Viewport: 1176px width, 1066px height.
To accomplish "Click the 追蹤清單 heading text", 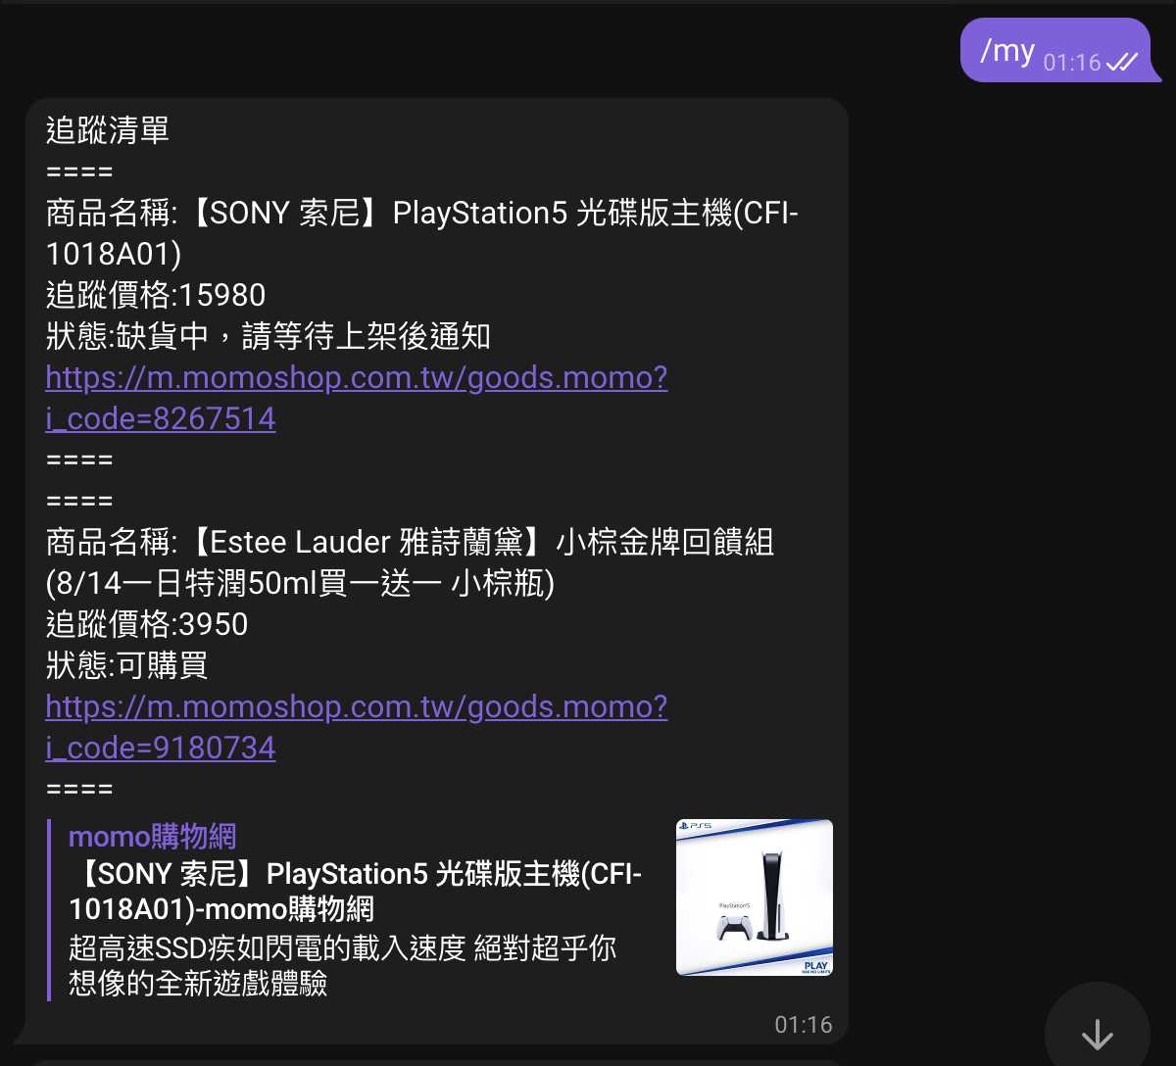I will (x=108, y=130).
